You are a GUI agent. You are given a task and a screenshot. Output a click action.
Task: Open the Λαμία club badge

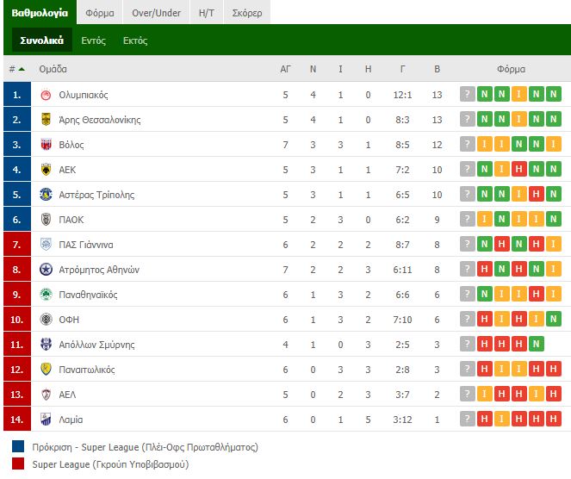pos(46,420)
